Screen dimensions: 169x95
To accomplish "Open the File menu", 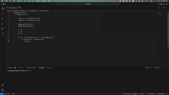I will click(x=10, y=1).
